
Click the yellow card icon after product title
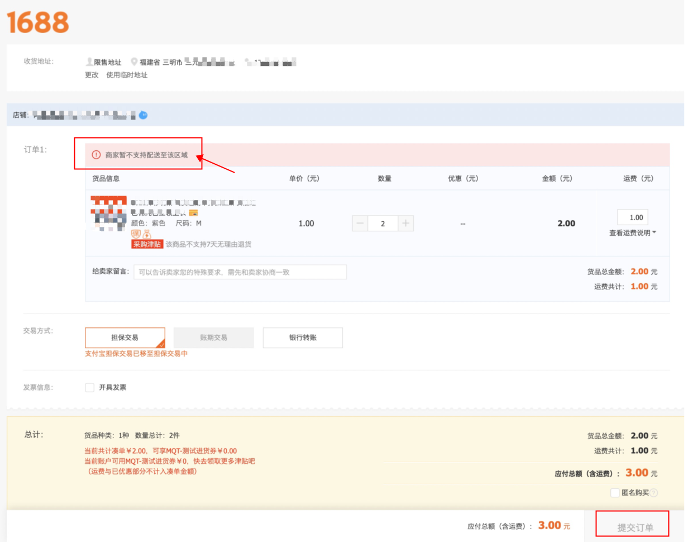point(194,213)
